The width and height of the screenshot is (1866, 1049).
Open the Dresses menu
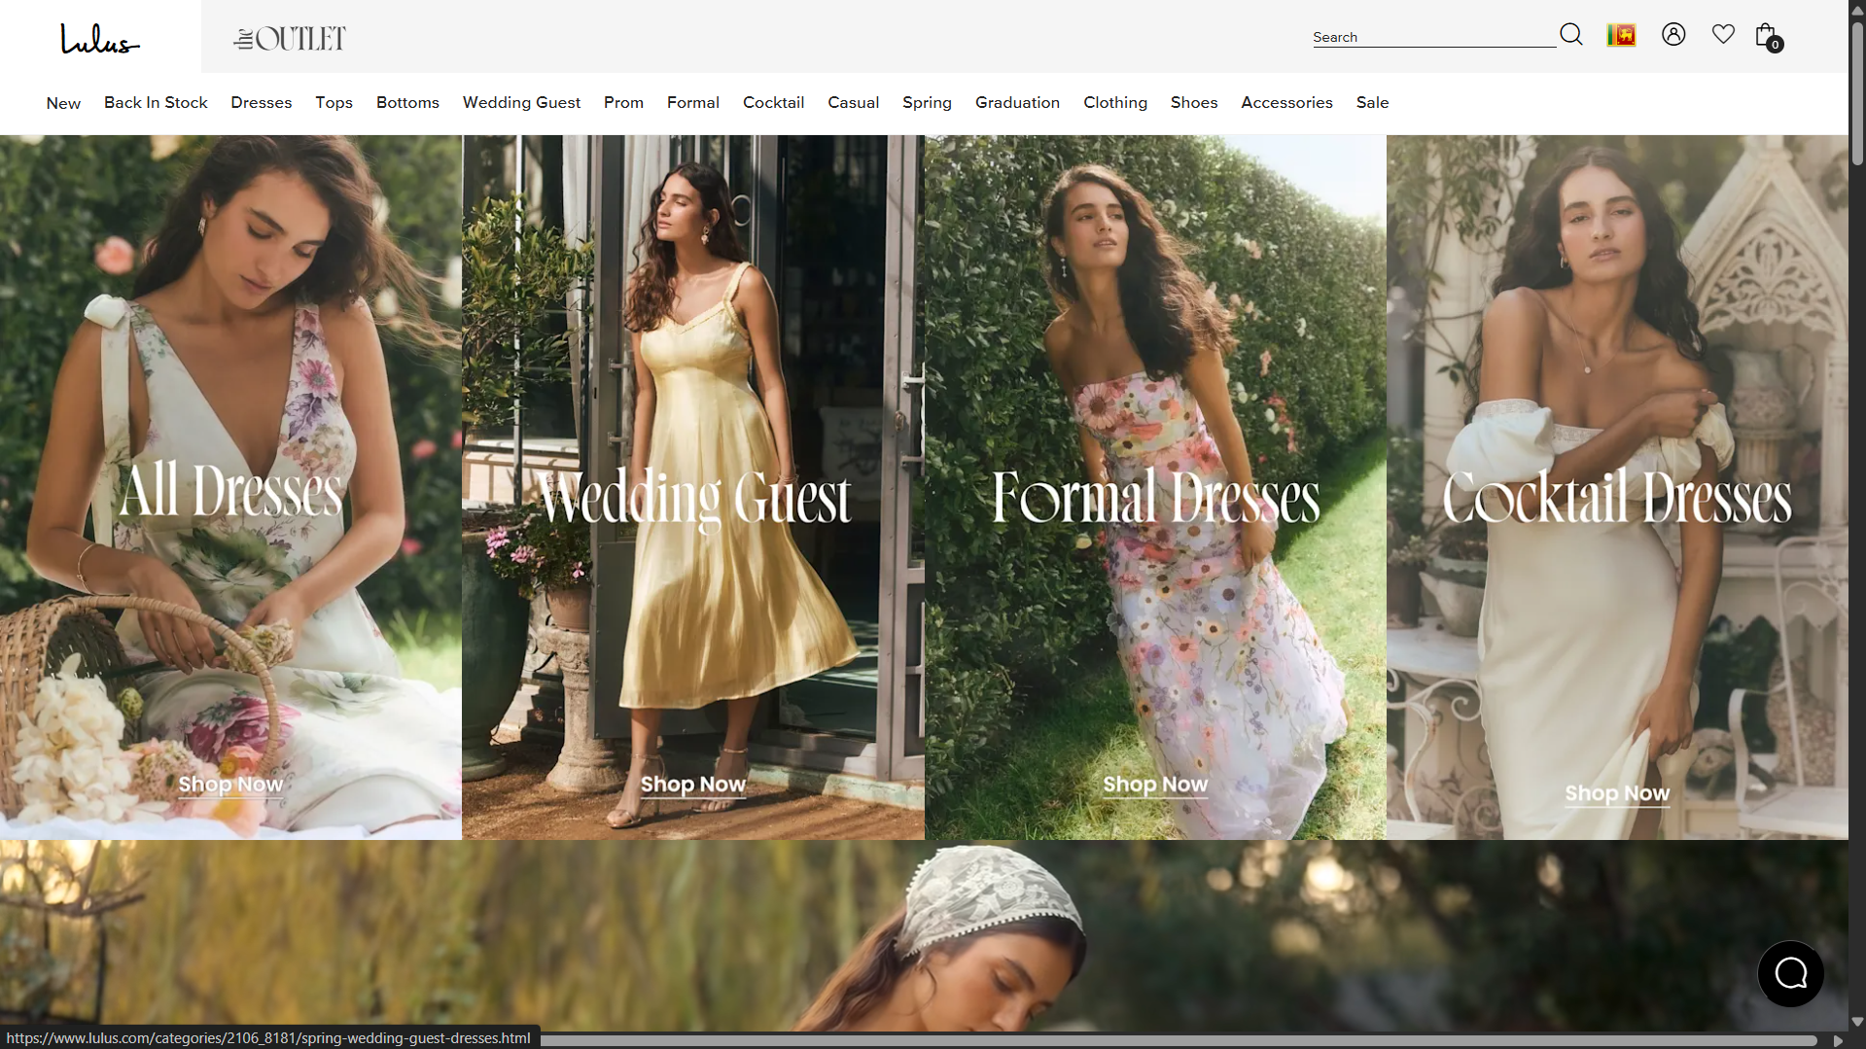click(261, 102)
